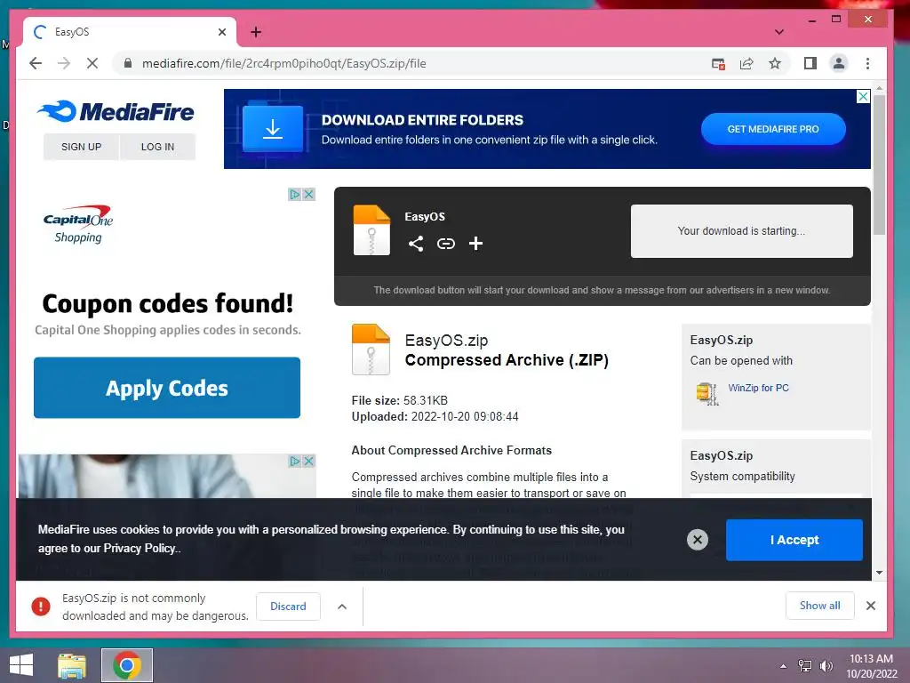The image size is (910, 683).
Task: Click the scrollbar down arrow
Action: [879, 573]
